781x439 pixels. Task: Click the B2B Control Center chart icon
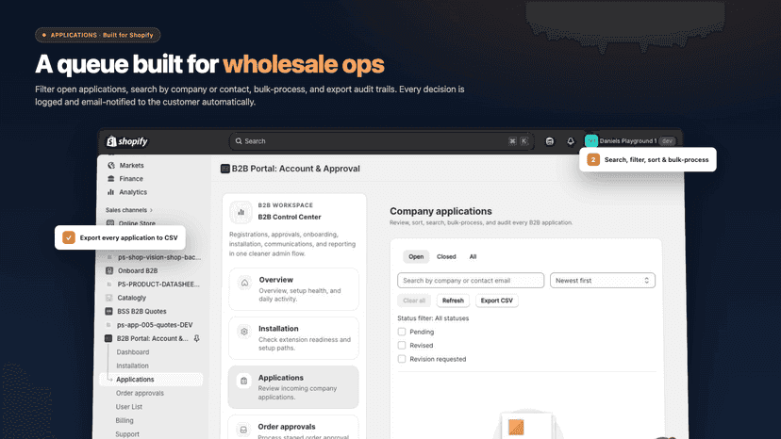241,212
